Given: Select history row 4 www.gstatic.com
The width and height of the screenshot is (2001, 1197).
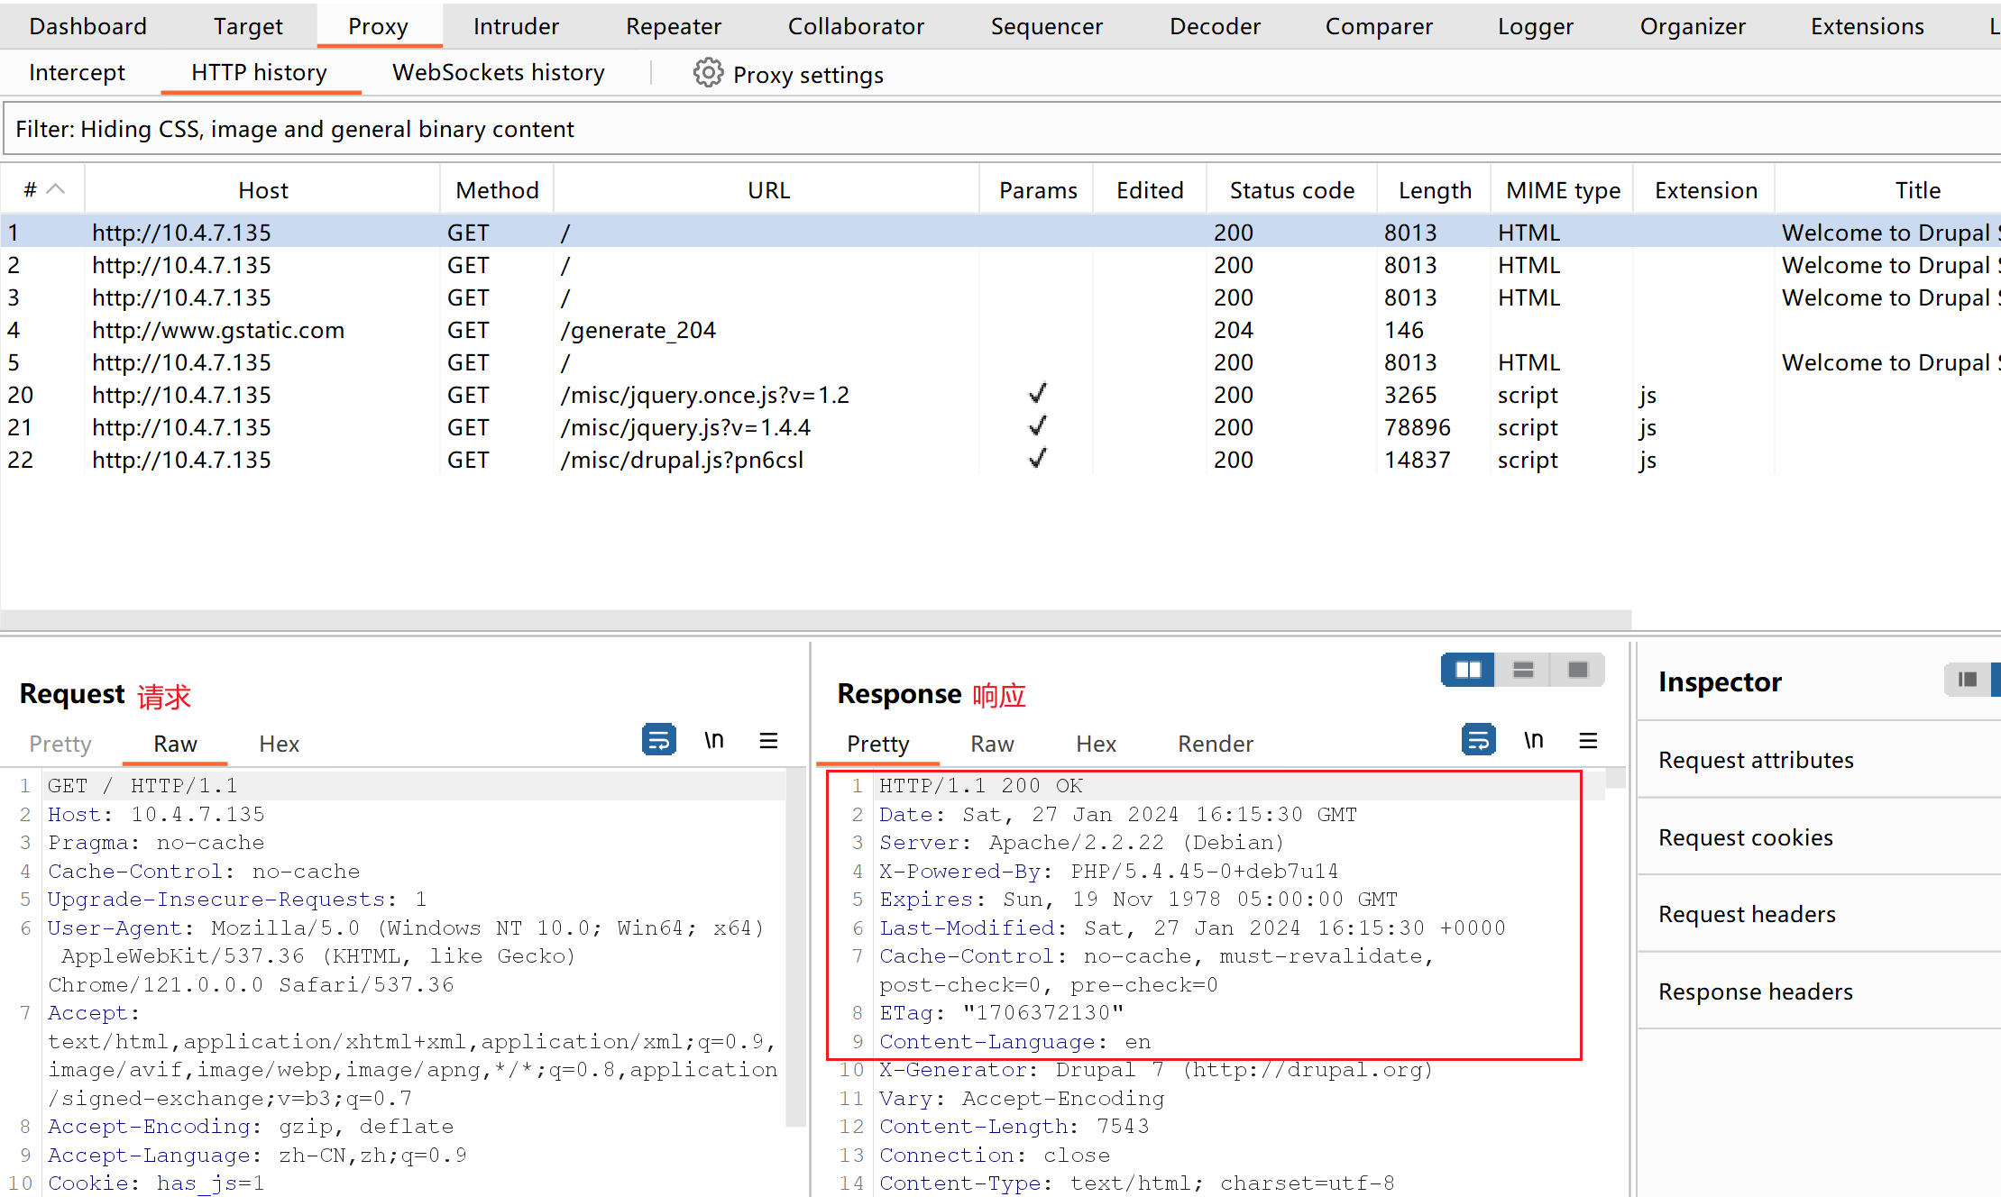Looking at the screenshot, I should click(x=1001, y=330).
